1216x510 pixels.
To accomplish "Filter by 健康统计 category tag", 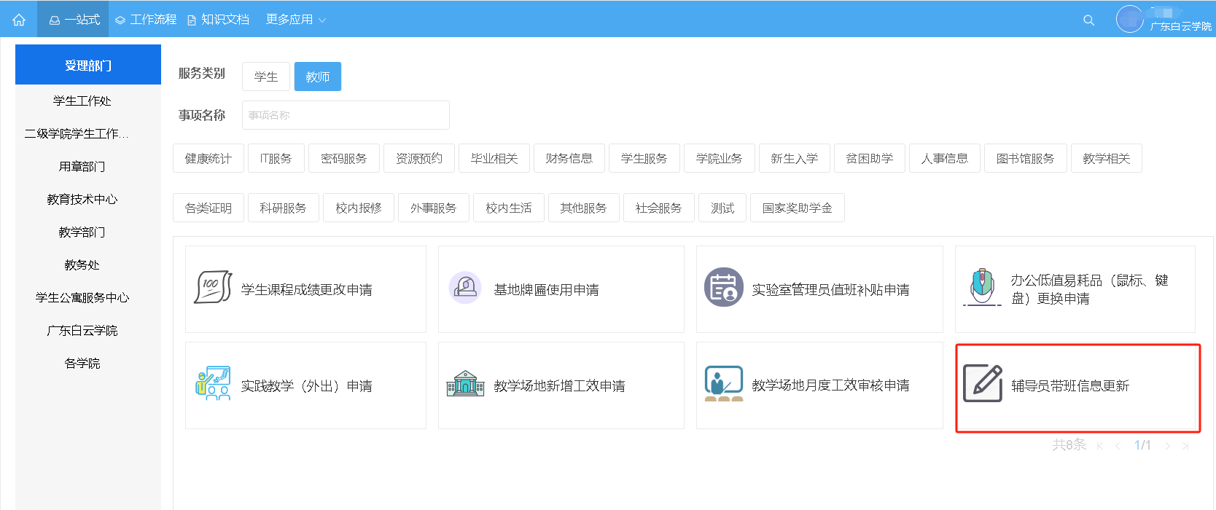I will (x=208, y=158).
